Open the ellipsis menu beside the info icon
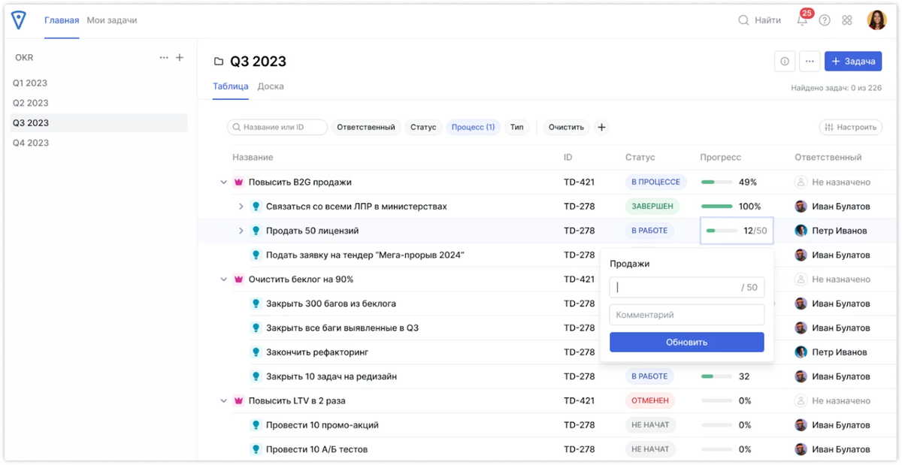Screen dimensions: 902x465 click(809, 61)
